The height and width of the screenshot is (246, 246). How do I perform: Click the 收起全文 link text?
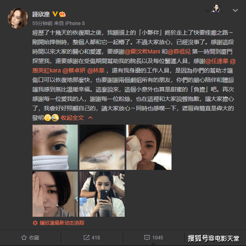(x=72, y=118)
